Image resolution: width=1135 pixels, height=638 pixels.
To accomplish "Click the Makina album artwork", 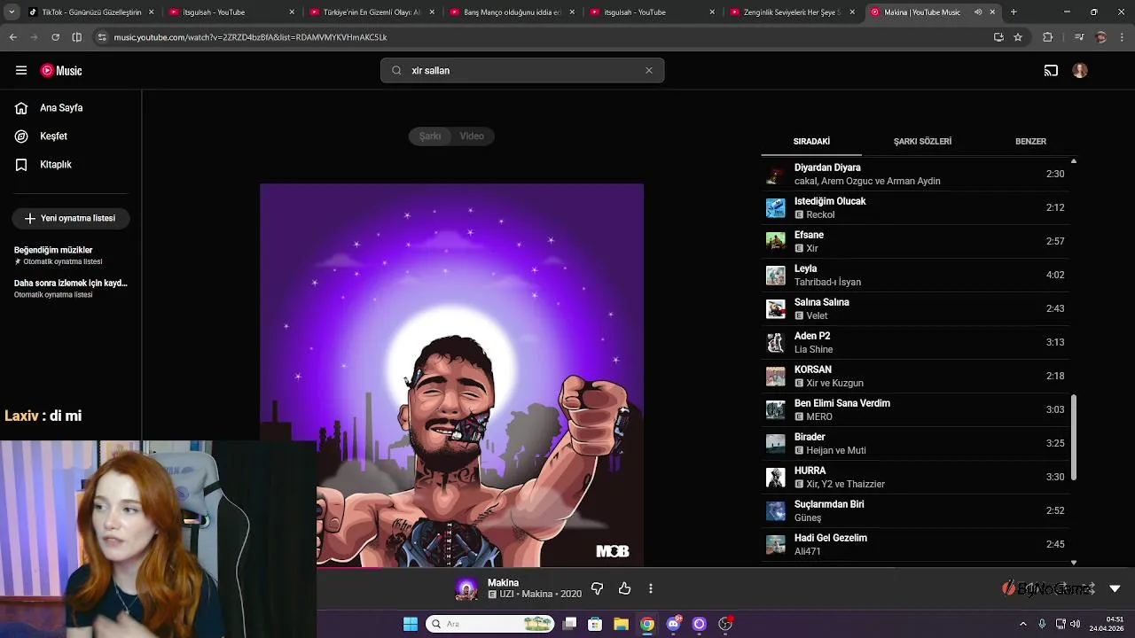I will coord(452,375).
